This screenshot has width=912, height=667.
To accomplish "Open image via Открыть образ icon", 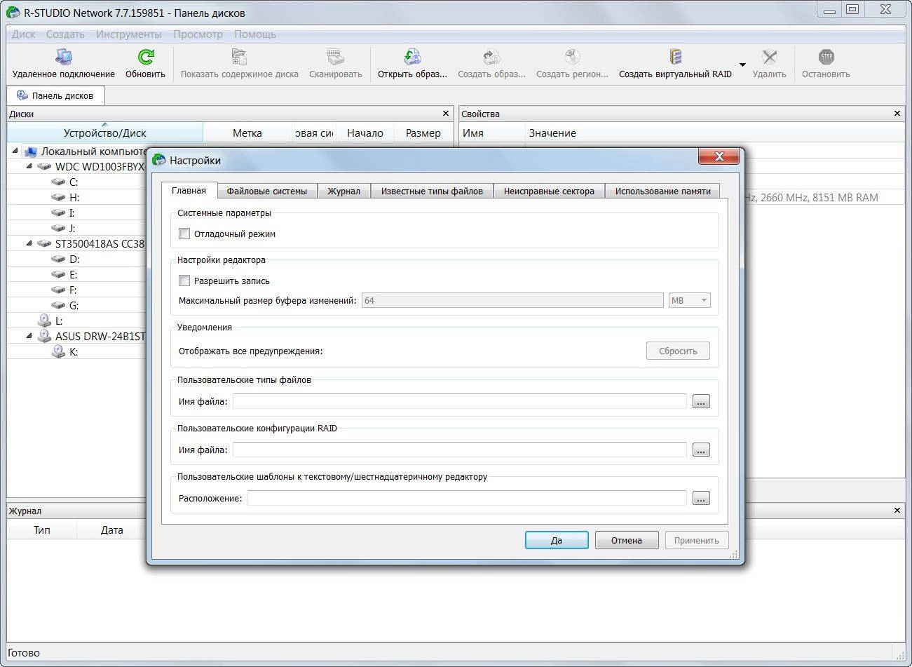I will pos(412,57).
